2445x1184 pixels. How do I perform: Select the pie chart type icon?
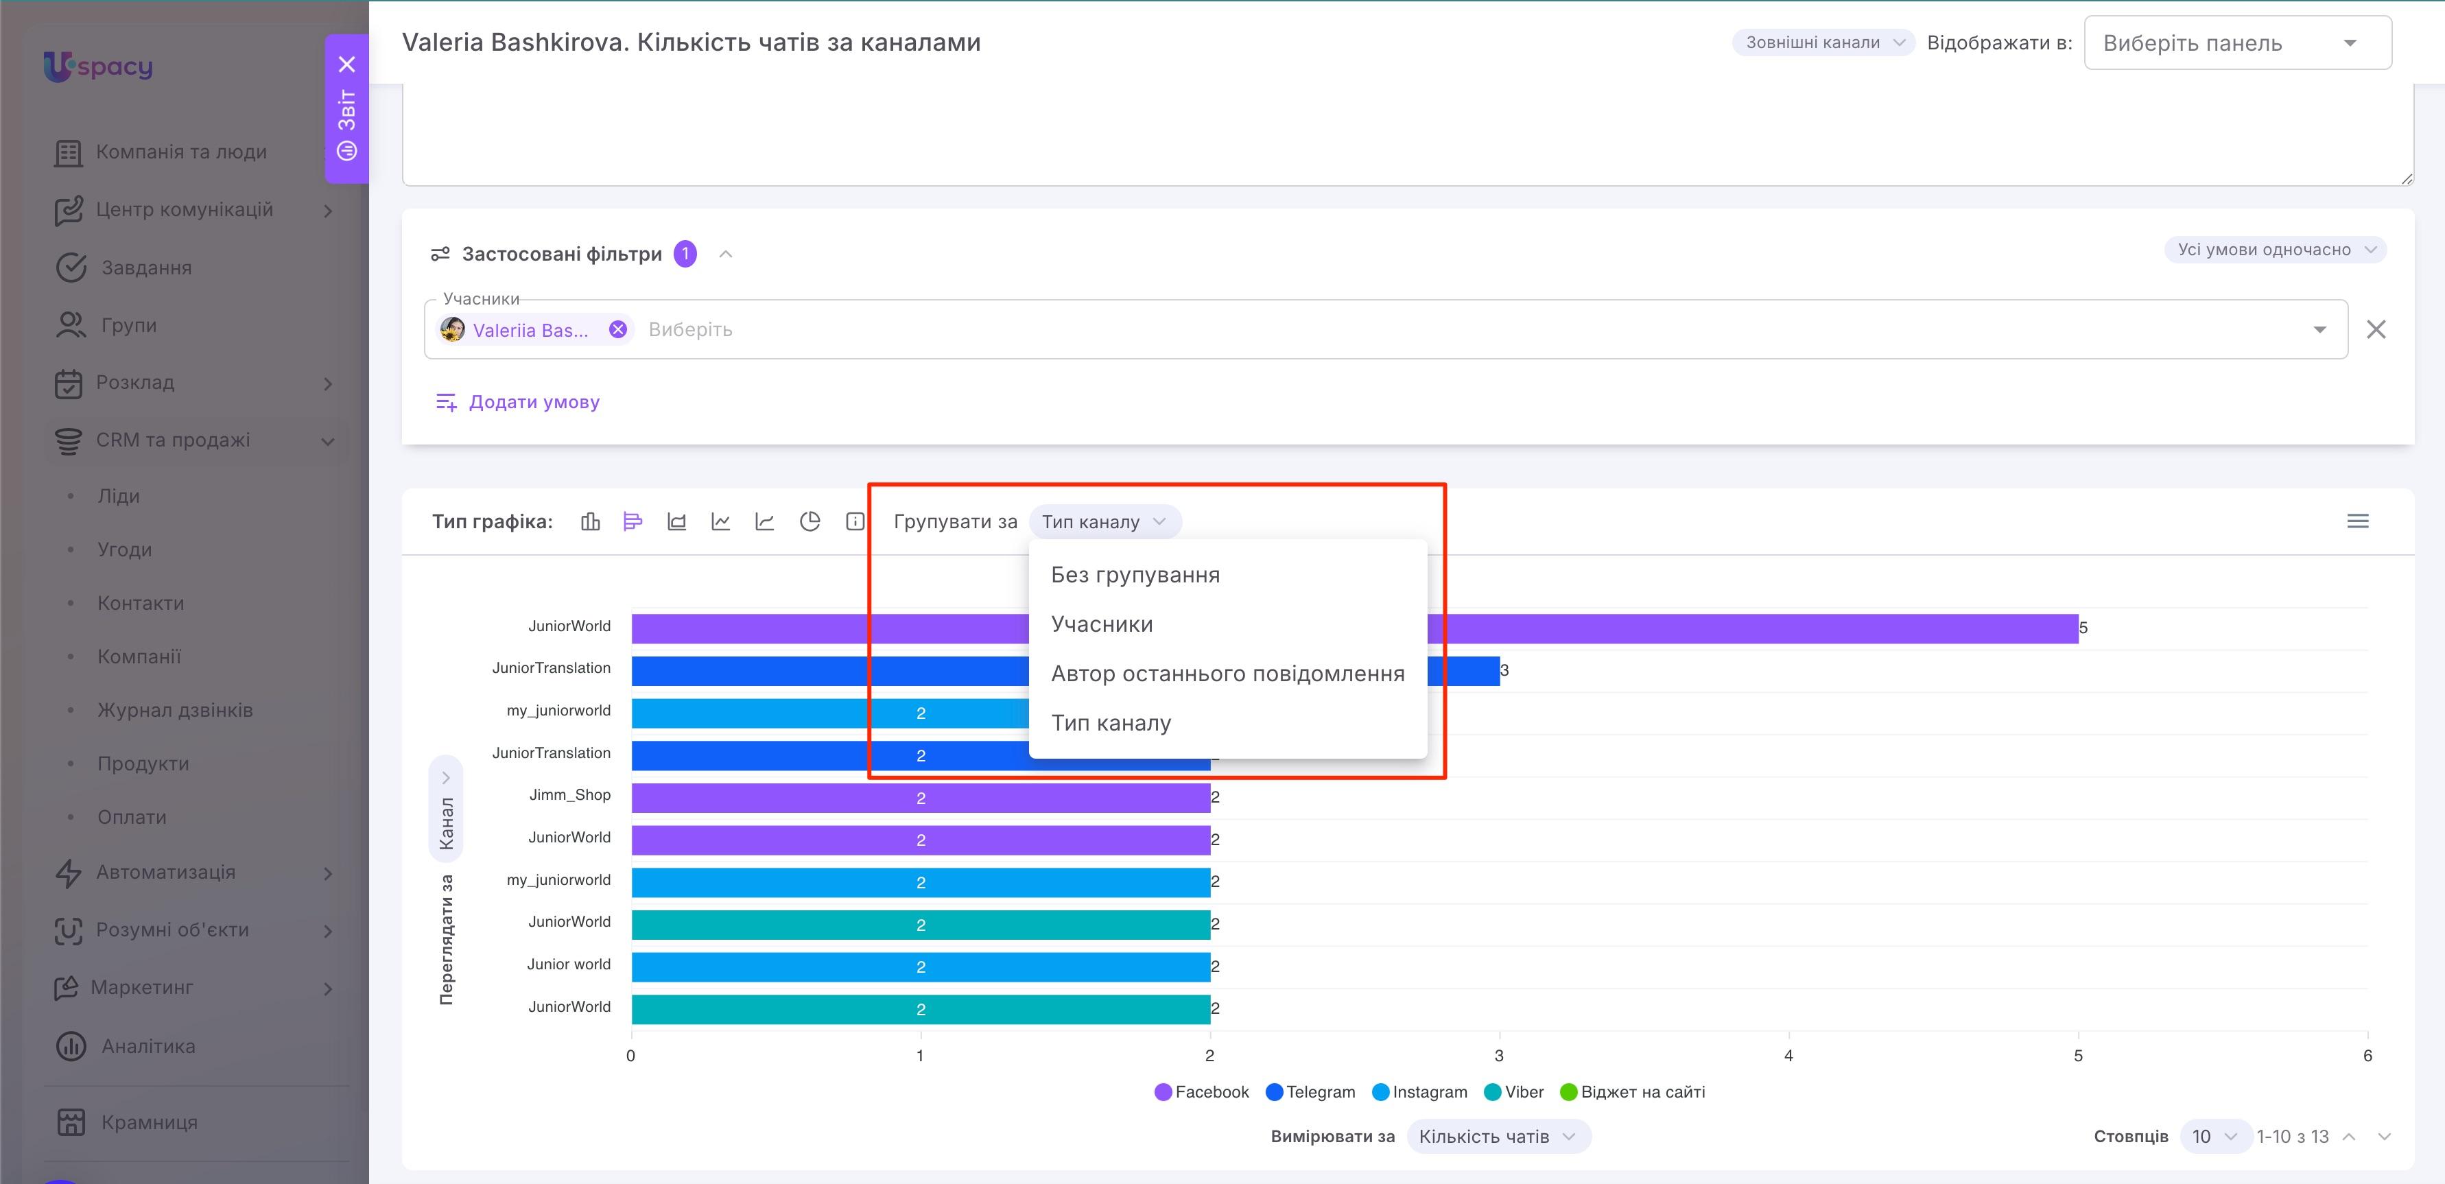(x=810, y=521)
